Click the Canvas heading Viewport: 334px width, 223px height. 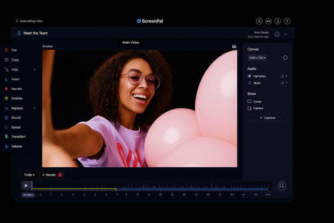tap(253, 49)
